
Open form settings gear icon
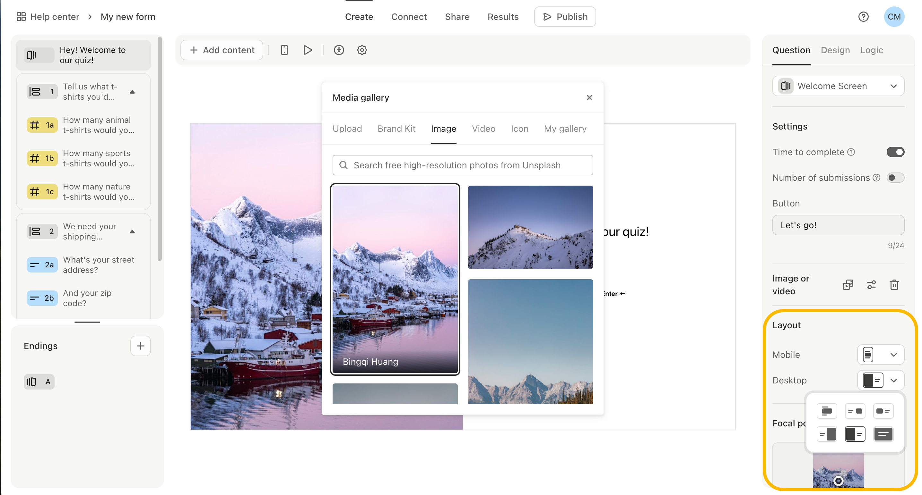(x=362, y=50)
